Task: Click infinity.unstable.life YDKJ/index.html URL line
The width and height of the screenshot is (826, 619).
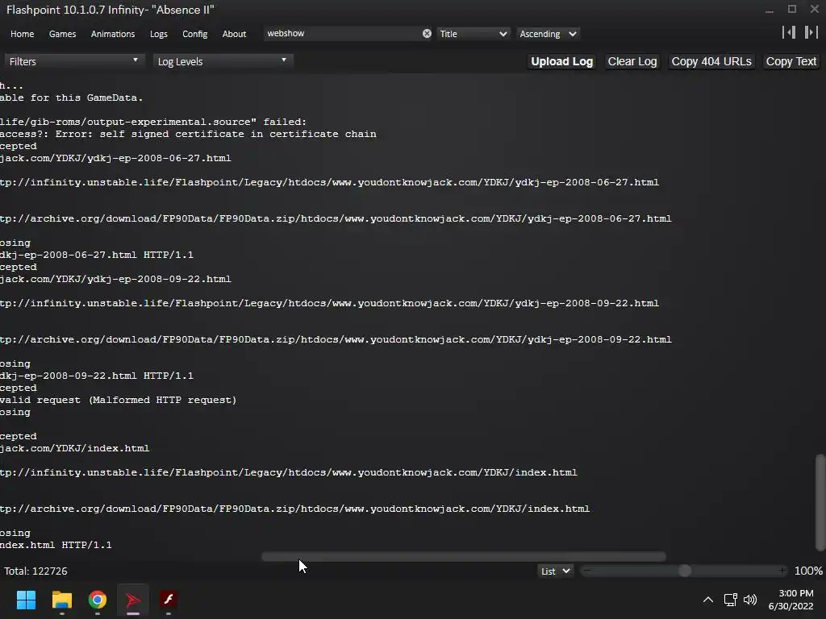Action: (x=289, y=472)
